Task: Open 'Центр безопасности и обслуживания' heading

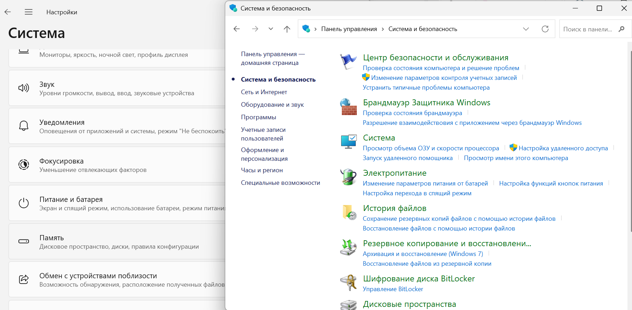Action: point(436,58)
